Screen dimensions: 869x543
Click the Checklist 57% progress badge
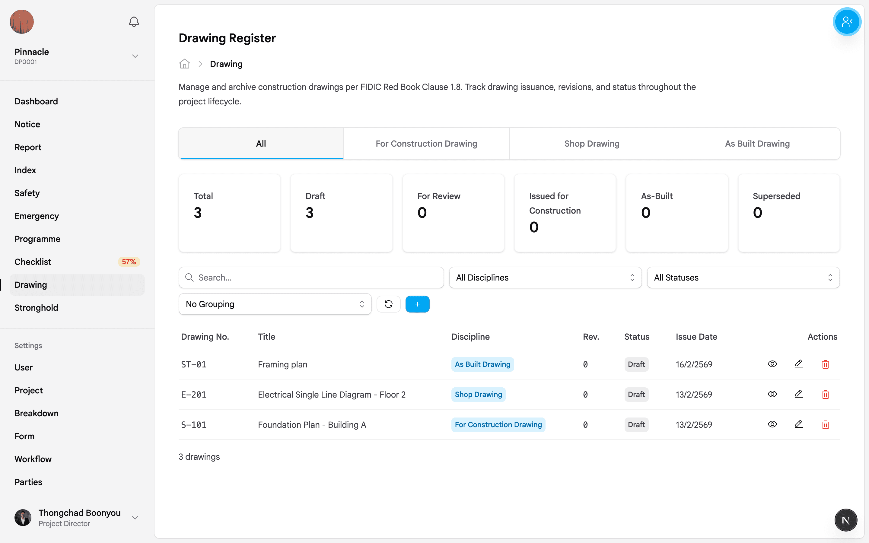click(x=129, y=262)
